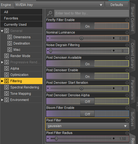Open gear options for Bloom Filter Enable
The width and height of the screenshot is (138, 144).
pos(127,108)
